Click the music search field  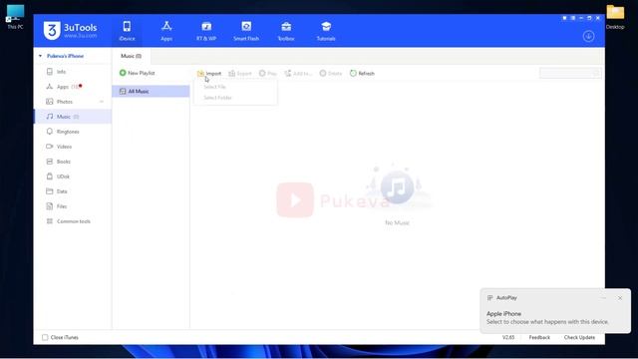pos(570,73)
